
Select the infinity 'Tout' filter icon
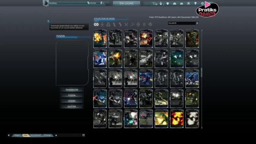tap(96, 24)
